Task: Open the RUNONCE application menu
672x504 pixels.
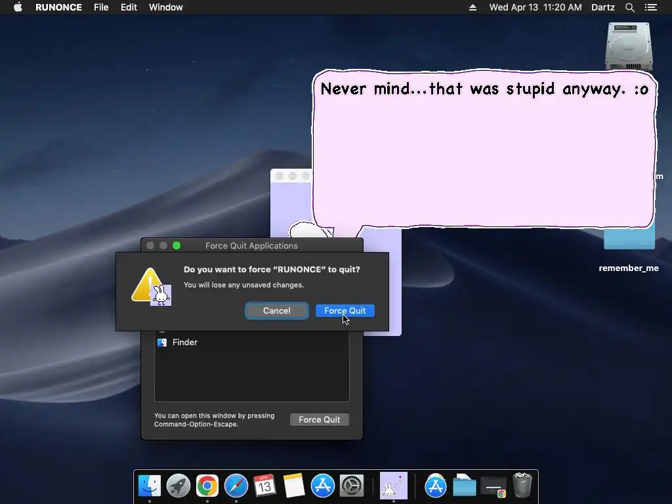Action: click(58, 7)
